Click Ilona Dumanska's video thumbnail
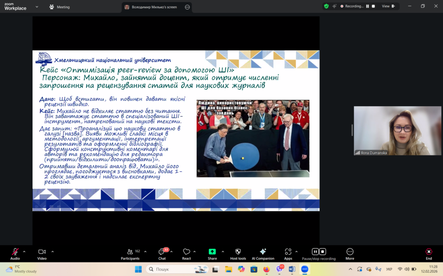The image size is (443, 276). pos(398,131)
